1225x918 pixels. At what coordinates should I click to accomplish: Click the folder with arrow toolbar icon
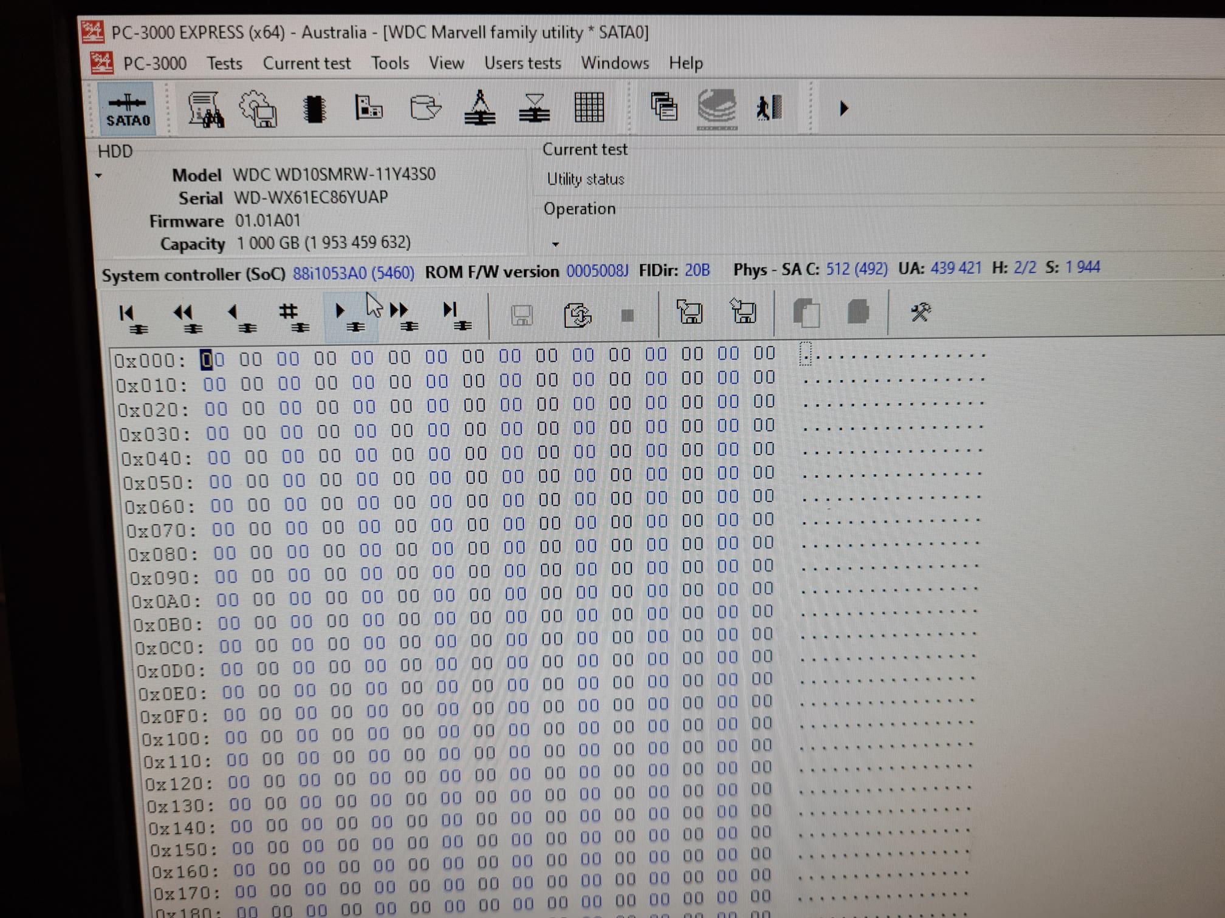coord(425,108)
